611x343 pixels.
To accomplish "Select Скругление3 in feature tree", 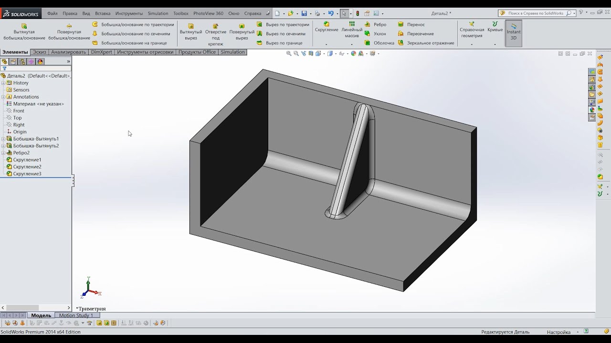I will point(24,174).
